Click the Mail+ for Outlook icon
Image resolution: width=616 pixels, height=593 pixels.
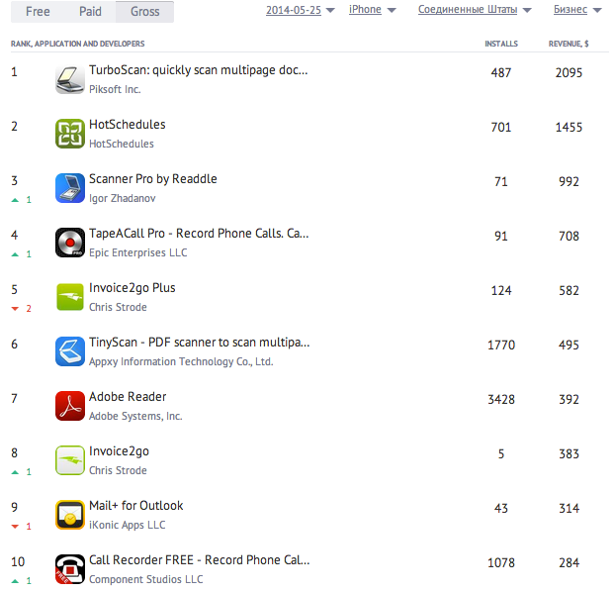[x=71, y=515]
